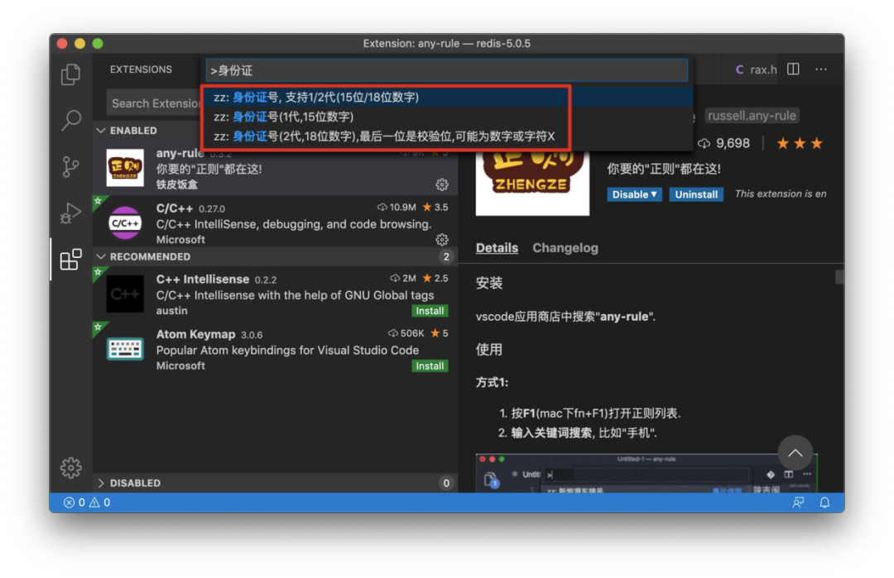Click the Uninstall button for any-rule
Image resolution: width=894 pixels, height=578 pixels.
click(x=696, y=193)
